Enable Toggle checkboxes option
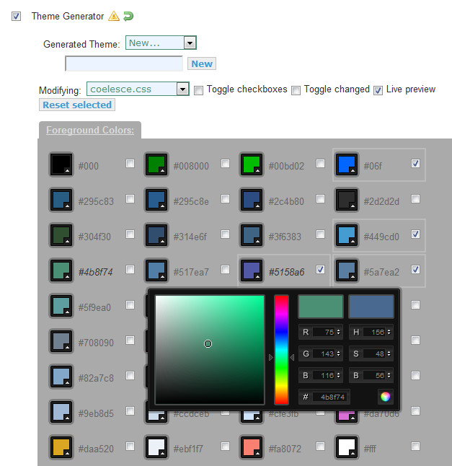 (x=199, y=90)
